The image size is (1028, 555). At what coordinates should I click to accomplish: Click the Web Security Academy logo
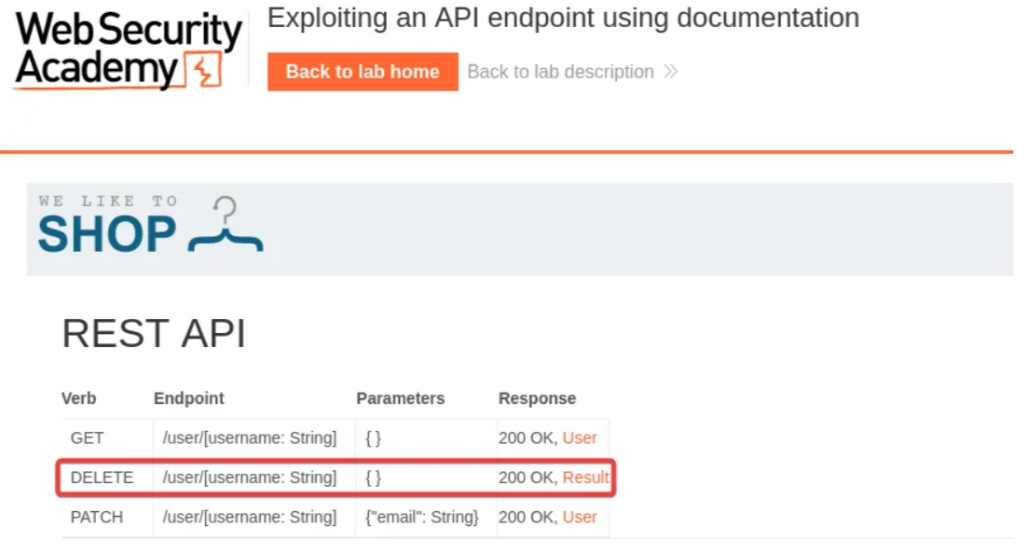129,49
